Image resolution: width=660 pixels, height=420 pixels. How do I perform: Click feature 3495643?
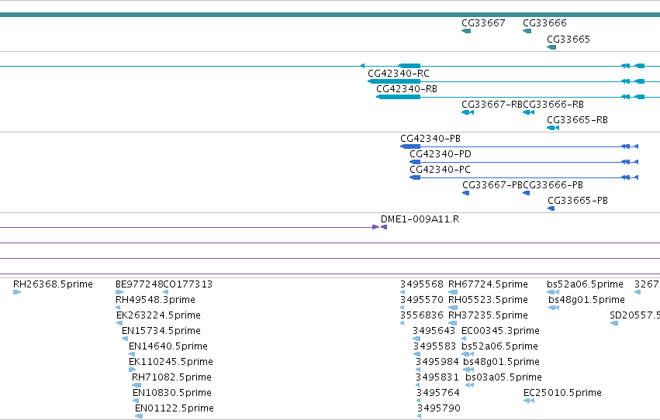coord(434,332)
